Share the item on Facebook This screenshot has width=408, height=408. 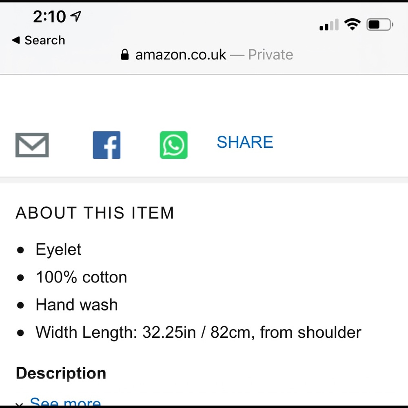pos(106,145)
